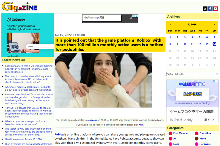Screen dimensions: 220x146
Task: Click the Japanese original article link
Action: 92,120
